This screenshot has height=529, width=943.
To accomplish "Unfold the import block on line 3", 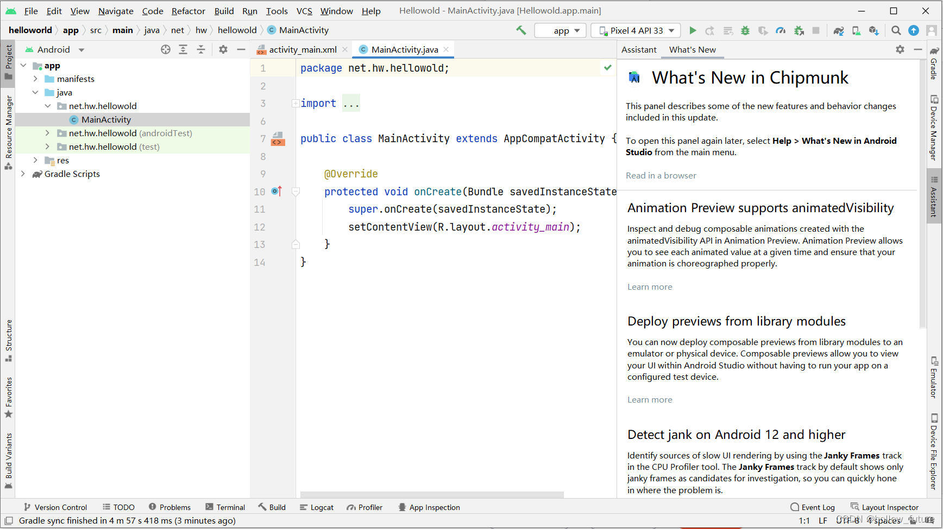I will (x=296, y=103).
